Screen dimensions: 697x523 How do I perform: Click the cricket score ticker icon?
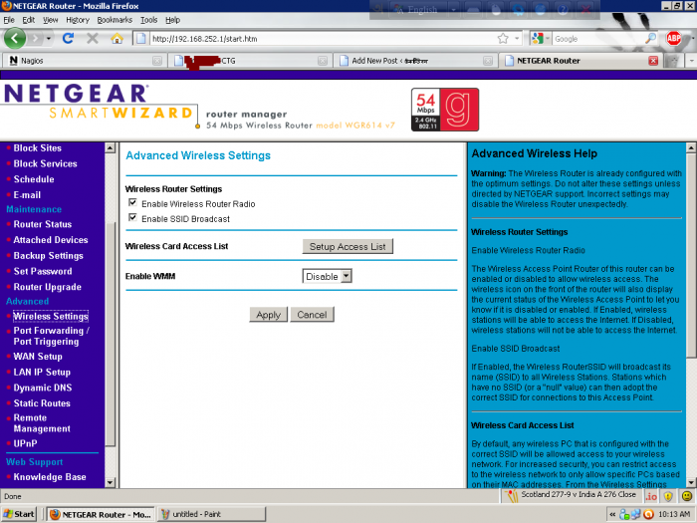[512, 495]
